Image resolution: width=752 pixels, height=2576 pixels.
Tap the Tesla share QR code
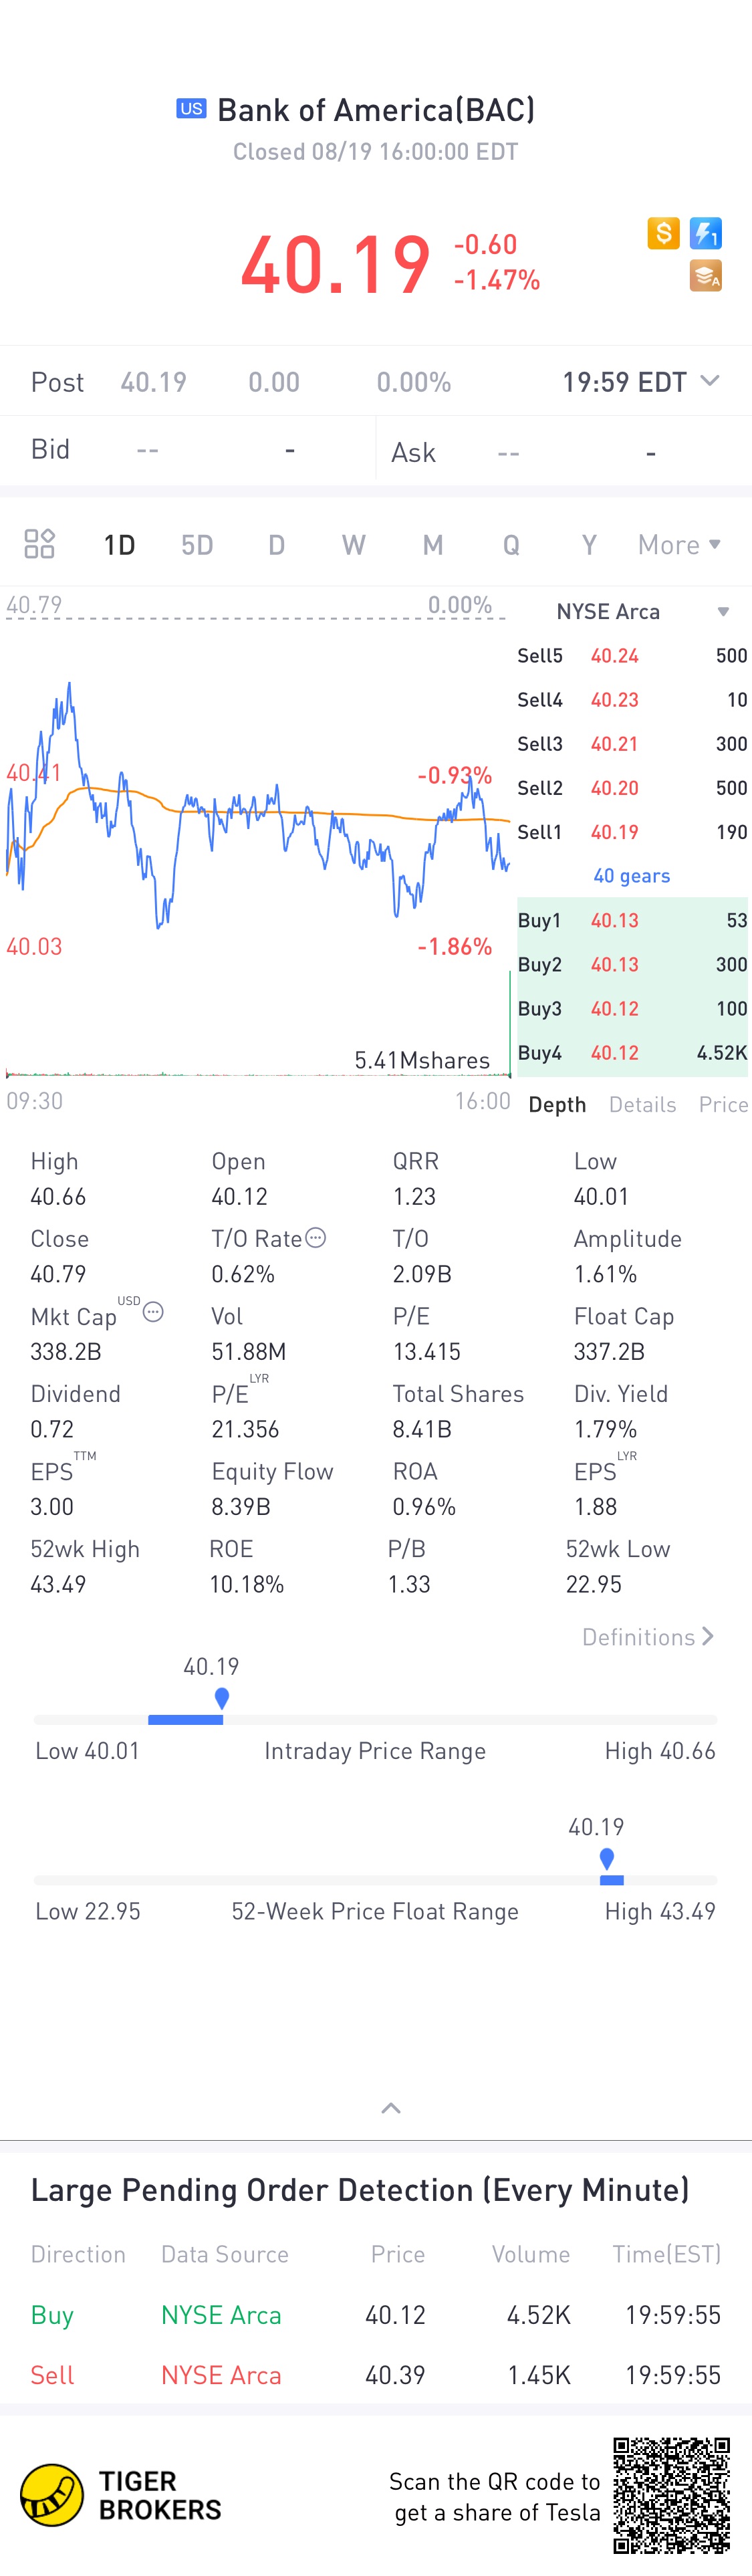click(672, 2496)
